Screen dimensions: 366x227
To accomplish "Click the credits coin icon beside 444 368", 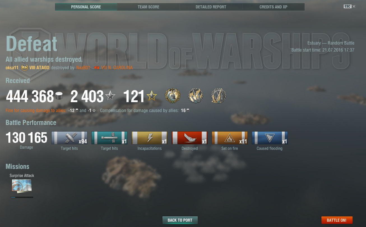I will click(59, 96).
